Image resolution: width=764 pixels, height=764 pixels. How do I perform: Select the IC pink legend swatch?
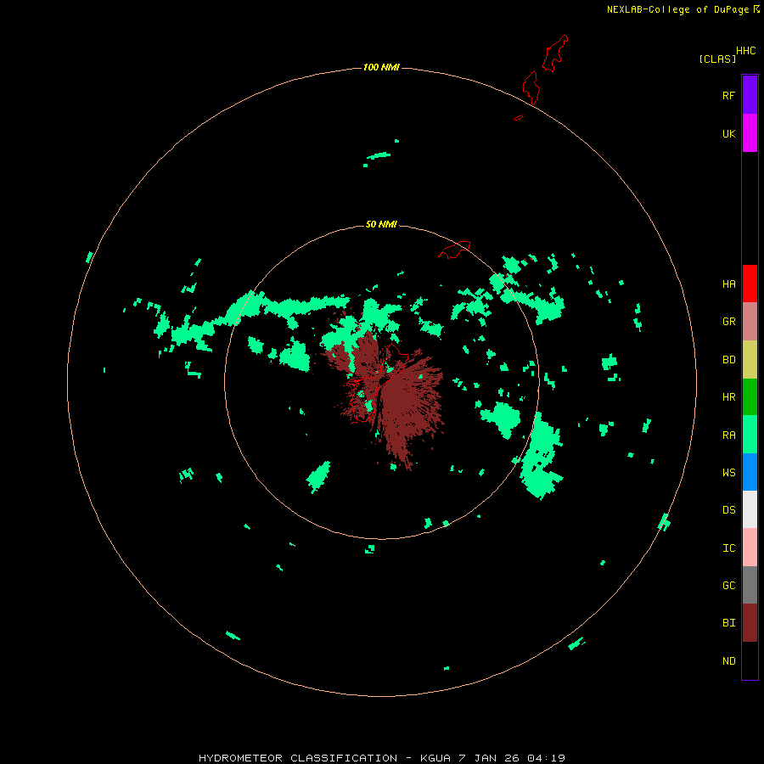point(750,548)
